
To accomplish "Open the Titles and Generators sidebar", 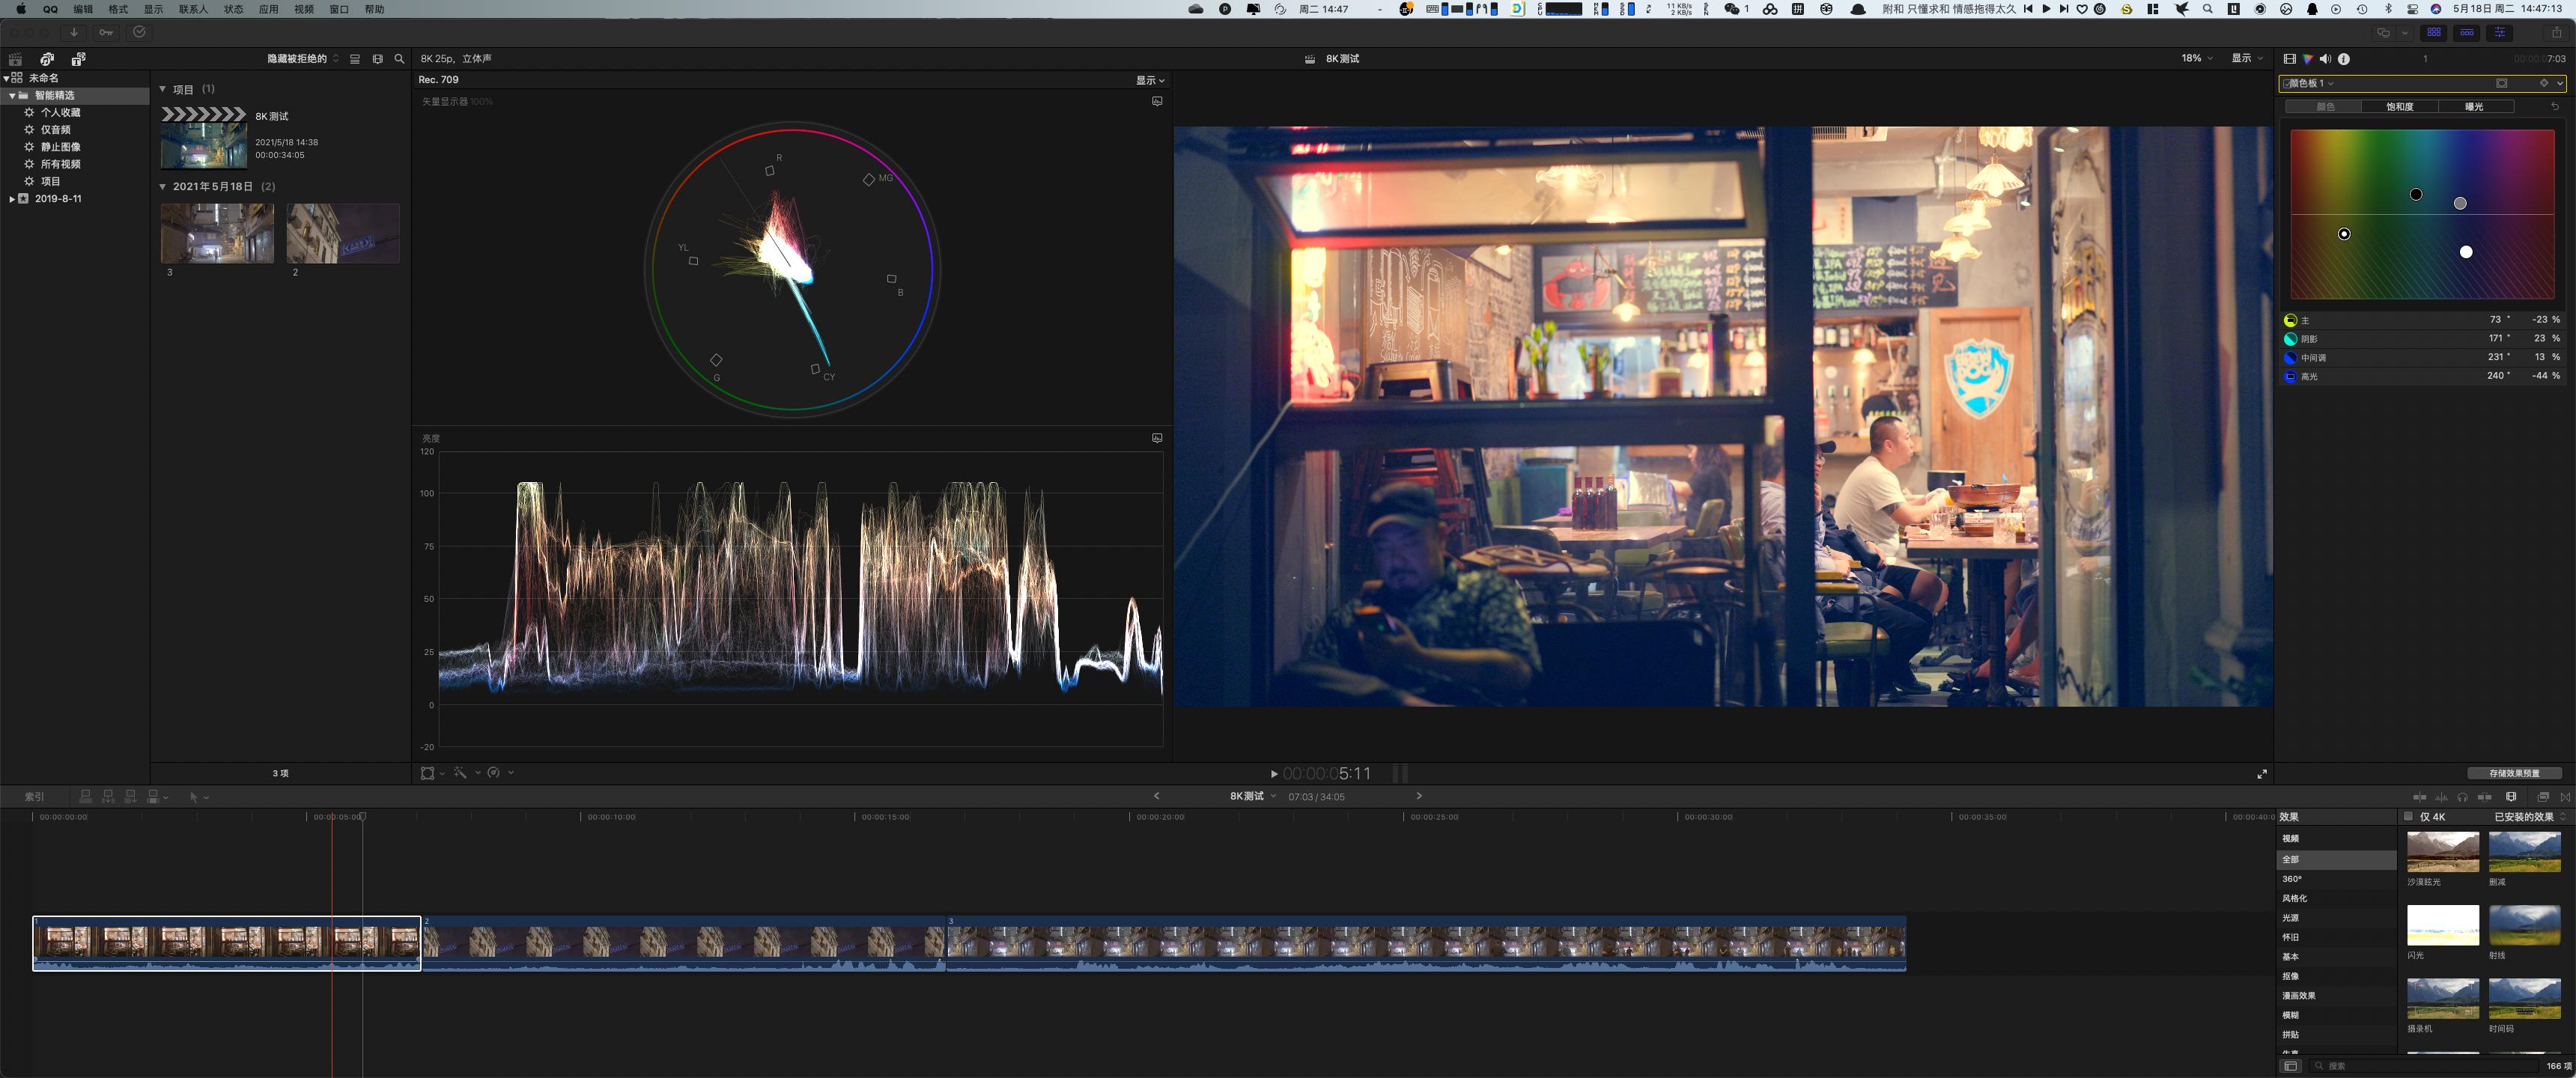I will (x=78, y=59).
